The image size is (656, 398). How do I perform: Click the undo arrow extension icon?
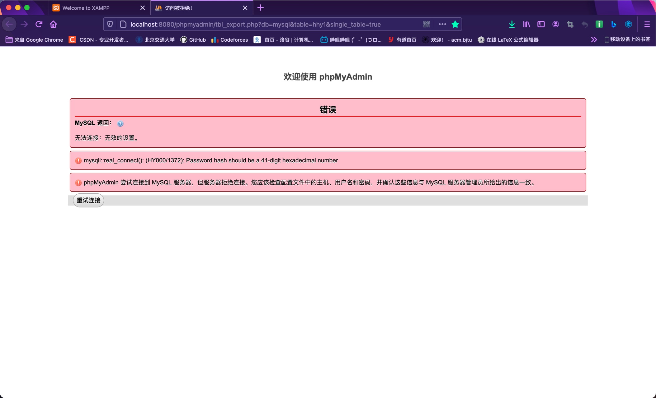[x=585, y=24]
